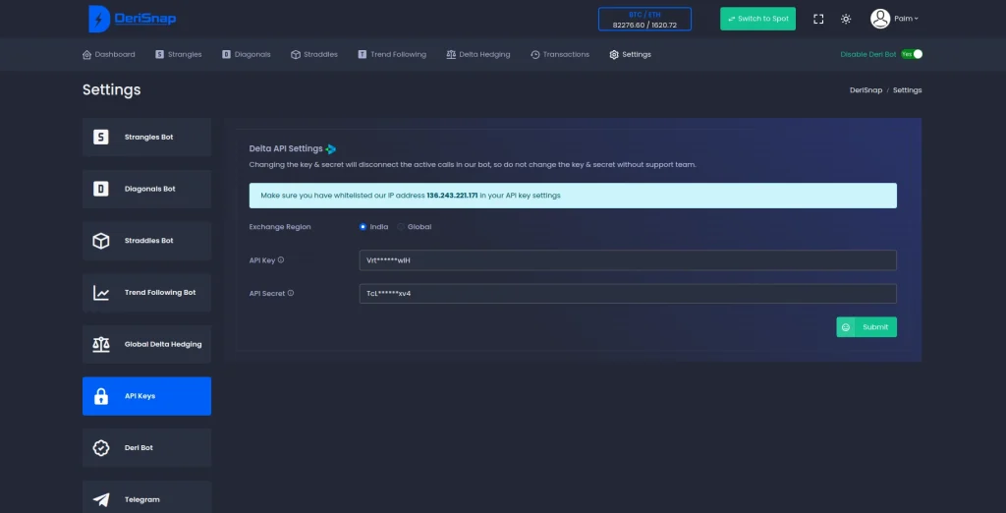
Task: Click the DeriSnap breadcrumb link
Action: click(x=866, y=89)
